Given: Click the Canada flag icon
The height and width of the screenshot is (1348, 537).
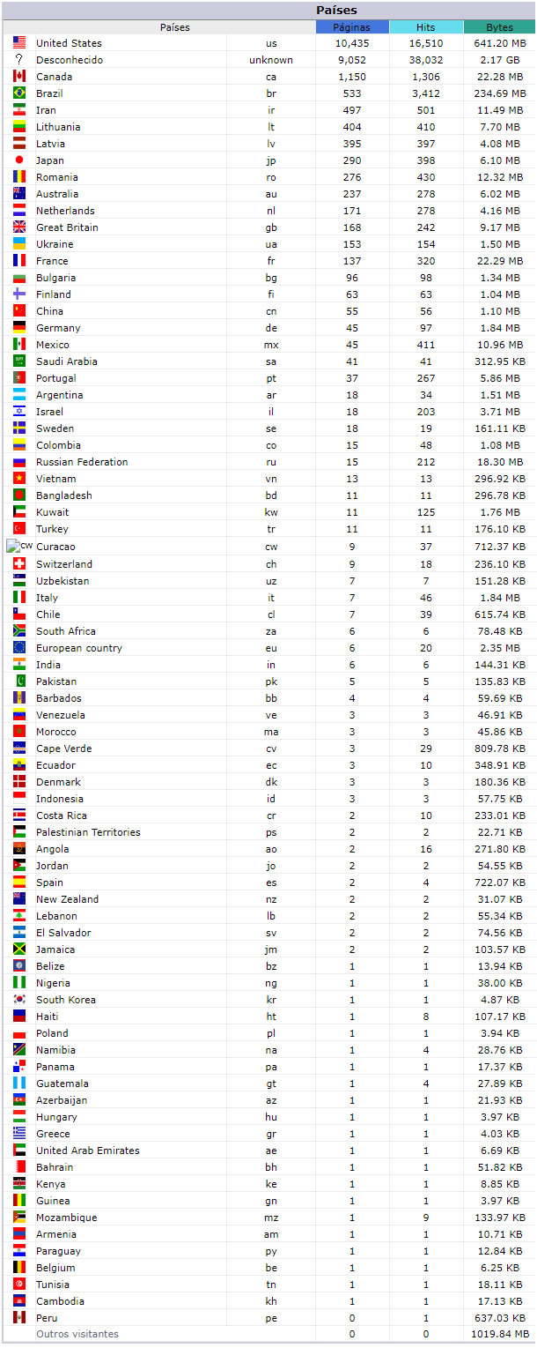Looking at the screenshot, I should tap(19, 76).
